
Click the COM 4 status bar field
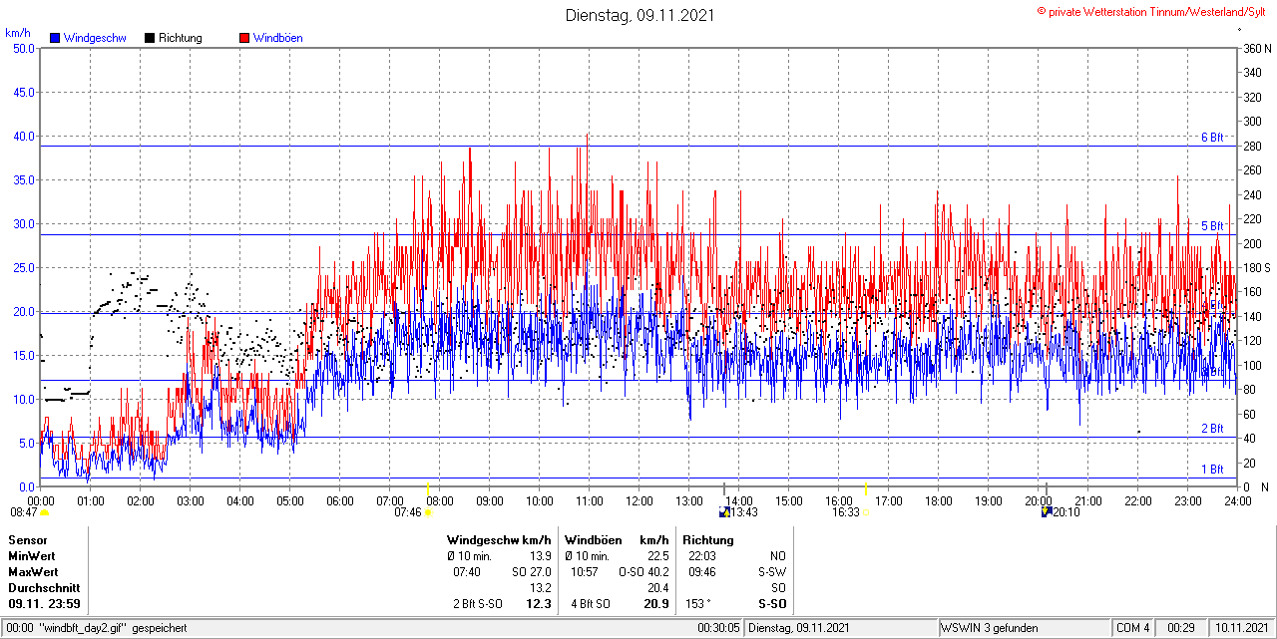click(1133, 628)
